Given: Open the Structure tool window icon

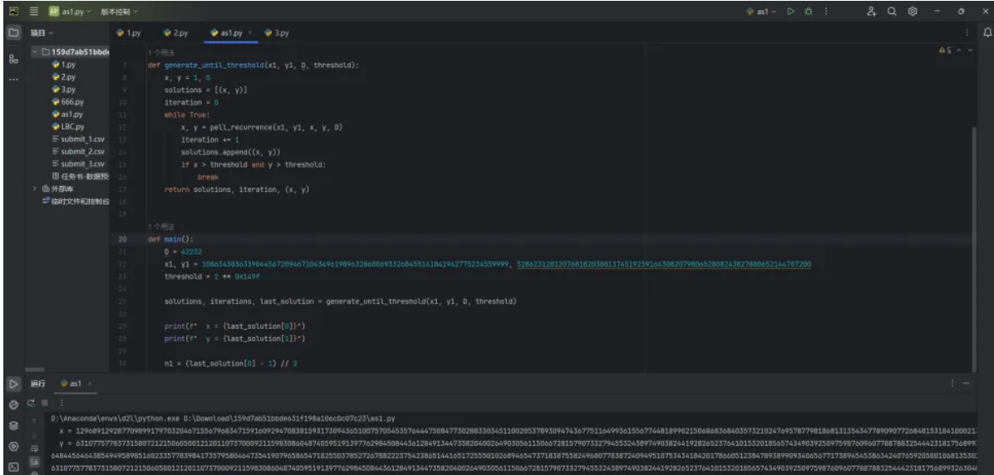Looking at the screenshot, I should click(x=13, y=59).
